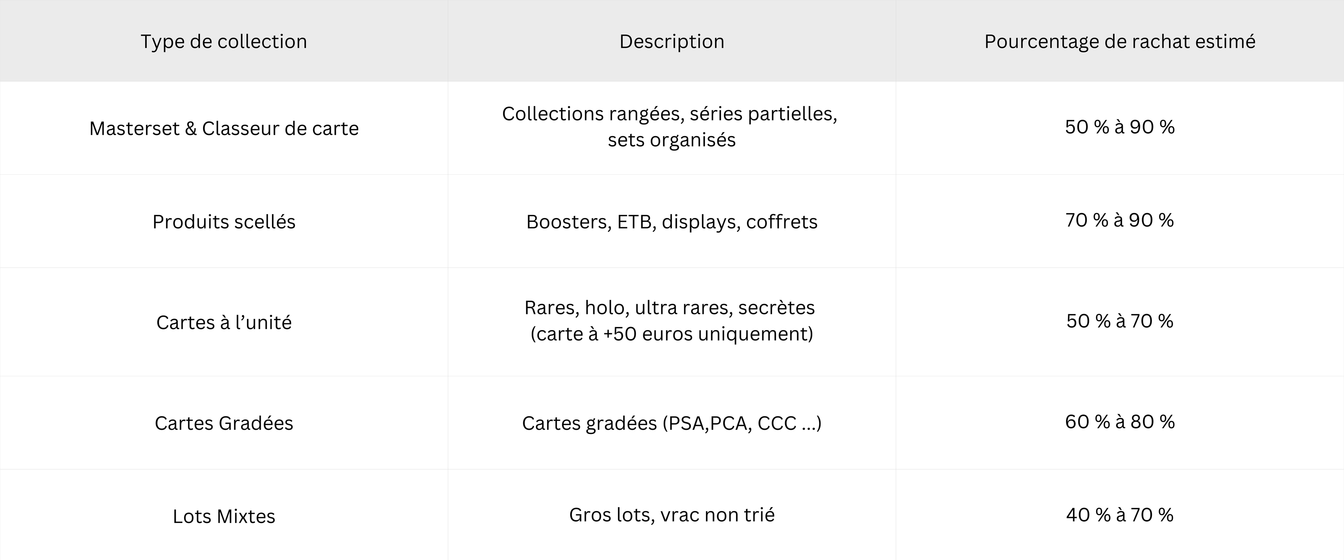Click 'Cartes gradées (PSA,PCA, CCC ...)' text
The image size is (1344, 560).
pos(672,423)
